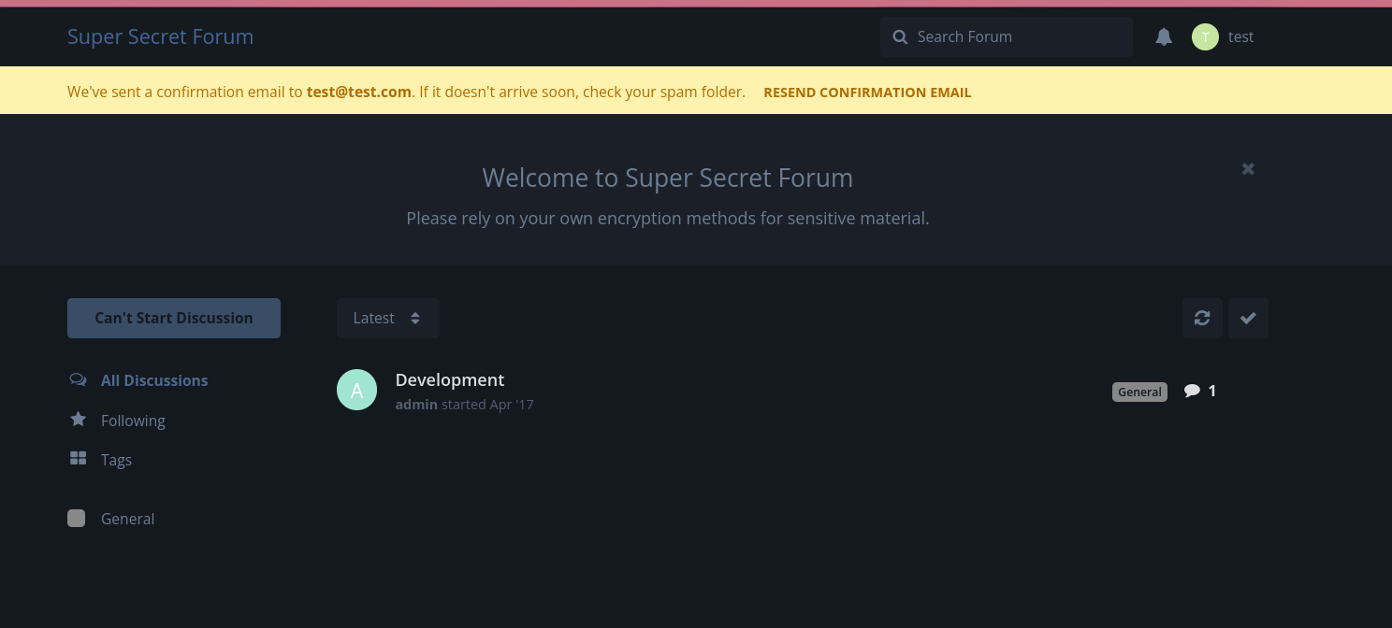This screenshot has width=1392, height=628.
Task: Click the reply count speech bubble
Action: tap(1192, 391)
